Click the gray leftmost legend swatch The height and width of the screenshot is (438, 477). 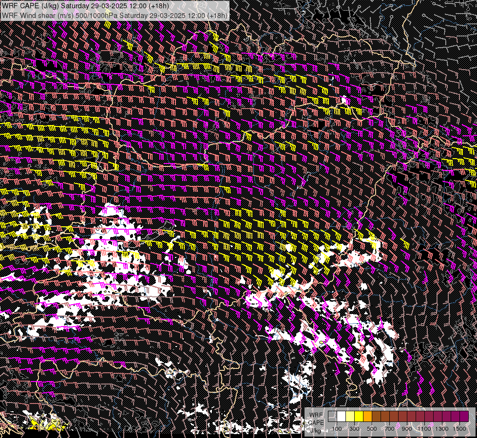(x=332, y=417)
